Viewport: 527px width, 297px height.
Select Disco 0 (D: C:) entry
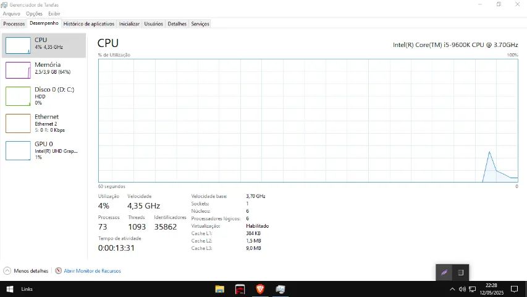pyautogui.click(x=44, y=96)
